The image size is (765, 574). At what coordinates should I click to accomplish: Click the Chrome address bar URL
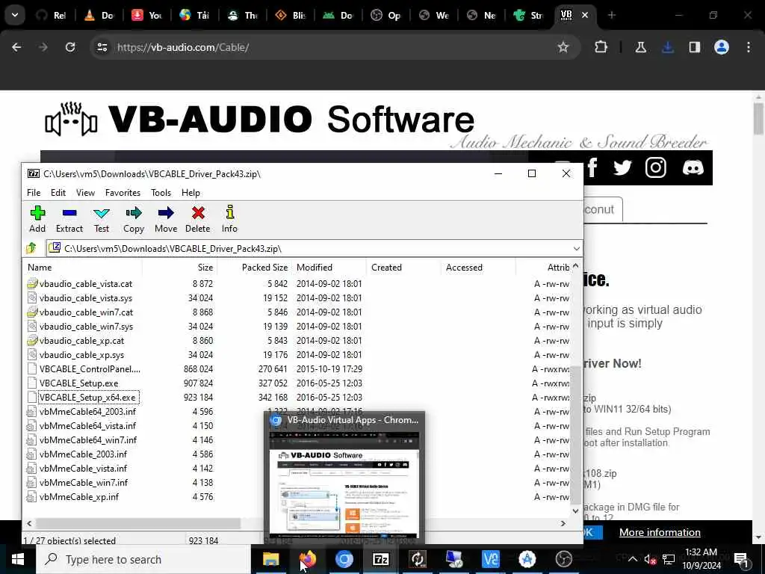[x=183, y=47]
